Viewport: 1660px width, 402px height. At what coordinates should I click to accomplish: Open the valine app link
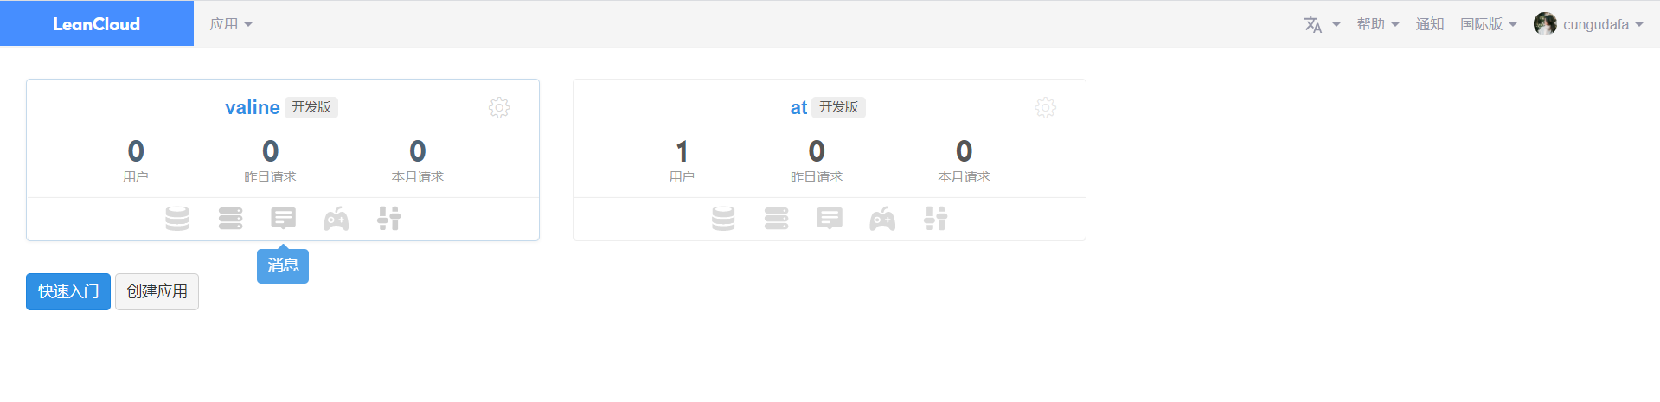252,107
